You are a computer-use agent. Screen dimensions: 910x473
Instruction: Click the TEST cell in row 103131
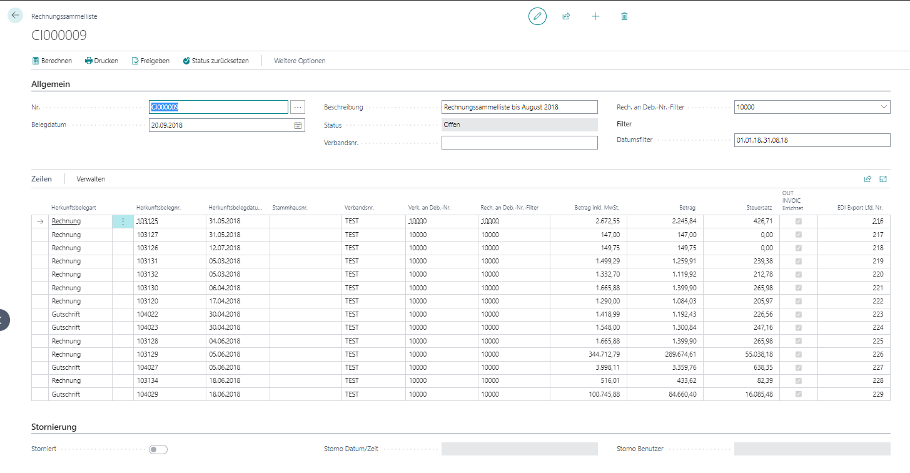373,261
